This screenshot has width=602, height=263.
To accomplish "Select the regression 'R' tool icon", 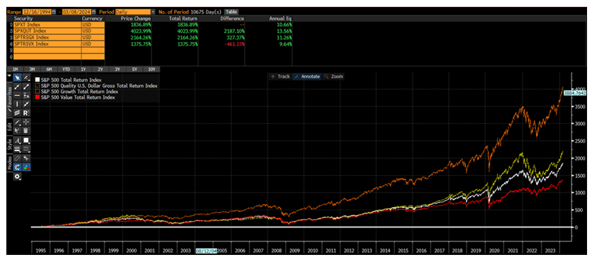I will pos(26,113).
